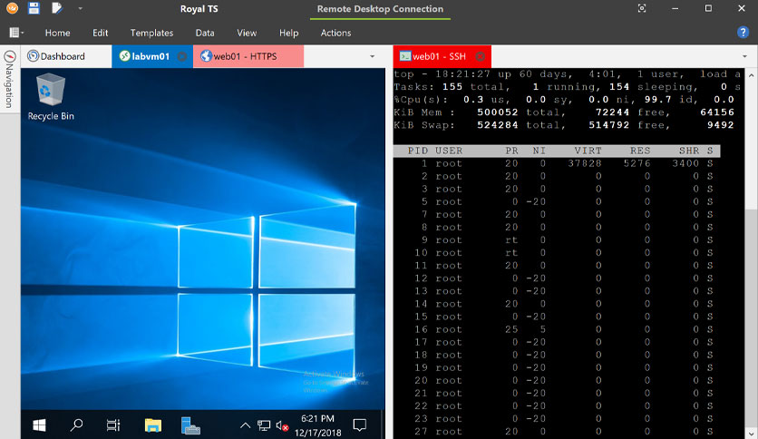Close the labvm01 tab
The width and height of the screenshot is (758, 439).
[x=182, y=56]
